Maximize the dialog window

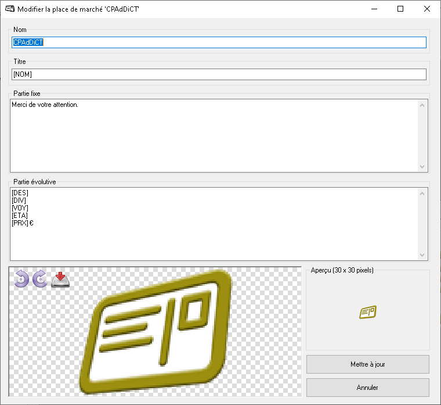tap(400, 9)
